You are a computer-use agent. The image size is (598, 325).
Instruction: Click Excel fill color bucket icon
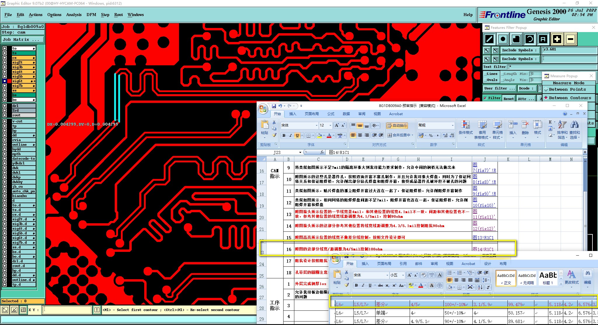pyautogui.click(x=319, y=136)
